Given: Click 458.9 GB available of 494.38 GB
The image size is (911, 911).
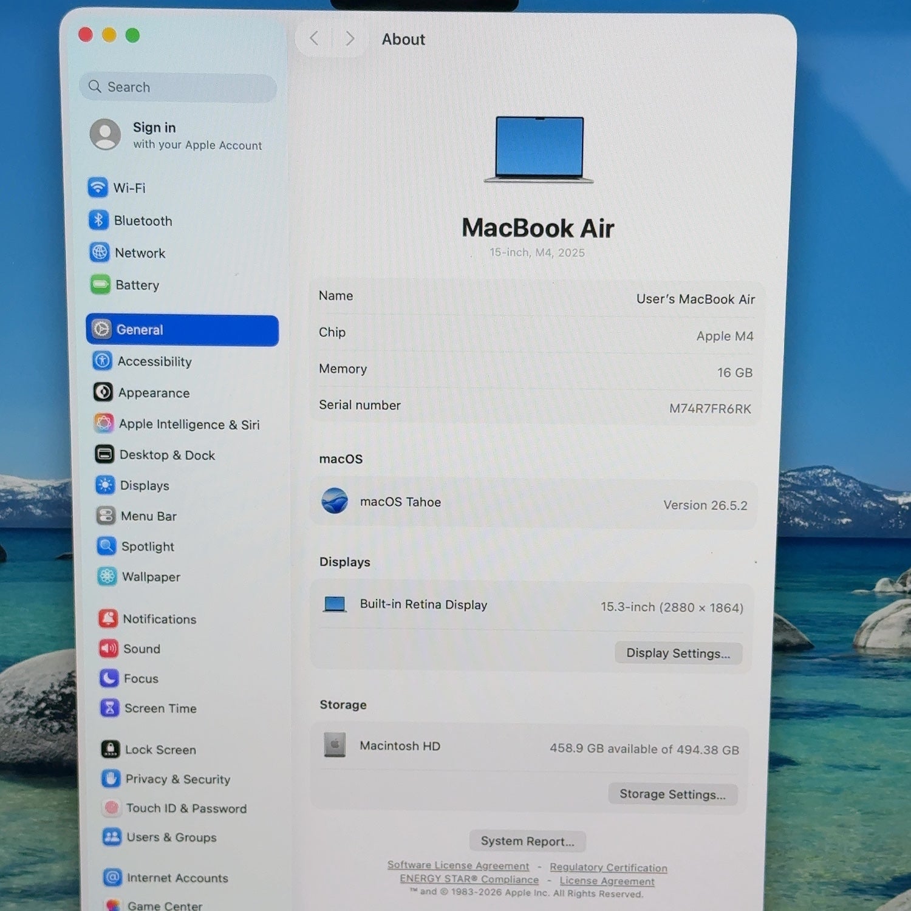Looking at the screenshot, I should click(x=644, y=749).
